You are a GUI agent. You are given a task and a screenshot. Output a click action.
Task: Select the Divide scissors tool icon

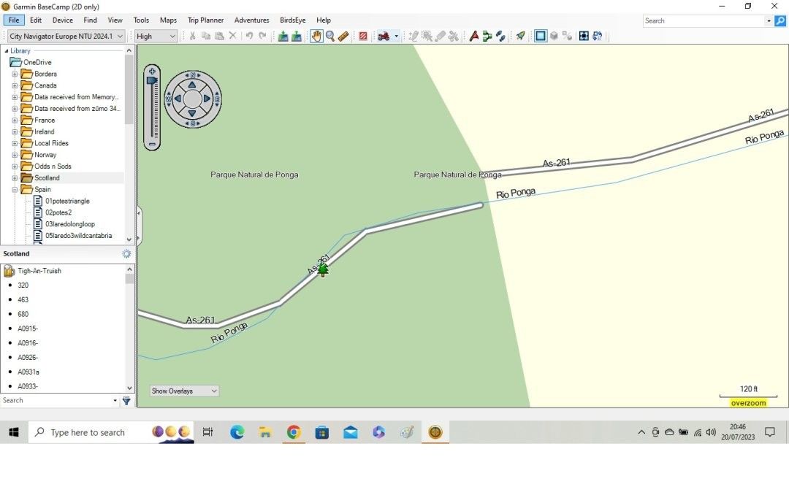454,37
